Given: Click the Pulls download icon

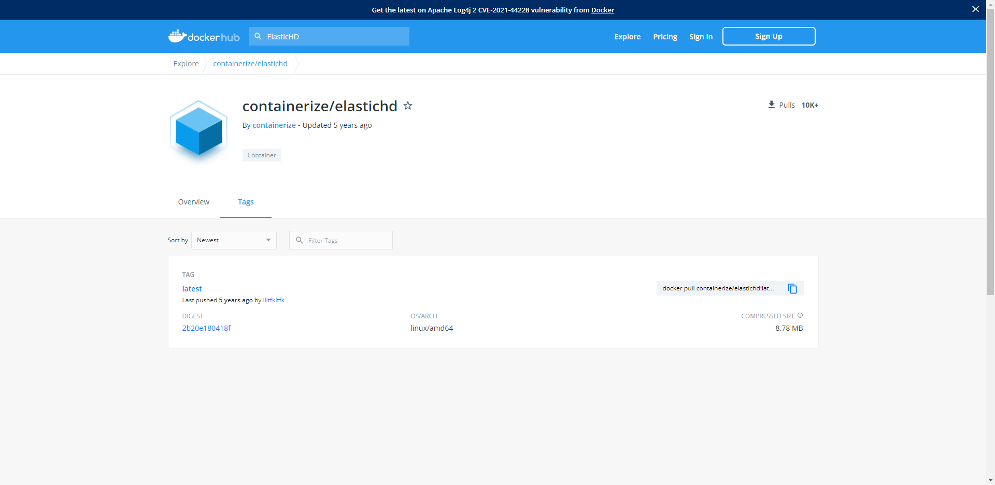Looking at the screenshot, I should 772,105.
